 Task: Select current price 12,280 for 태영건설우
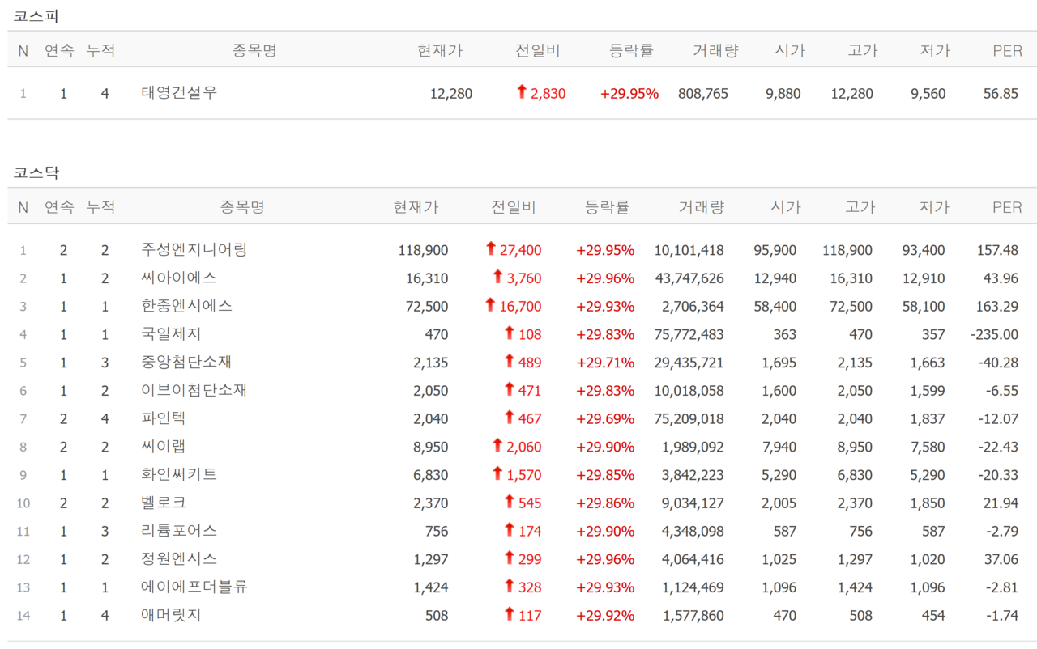(451, 94)
